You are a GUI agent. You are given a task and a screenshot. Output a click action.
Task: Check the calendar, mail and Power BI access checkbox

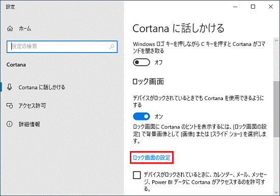pos(137,175)
